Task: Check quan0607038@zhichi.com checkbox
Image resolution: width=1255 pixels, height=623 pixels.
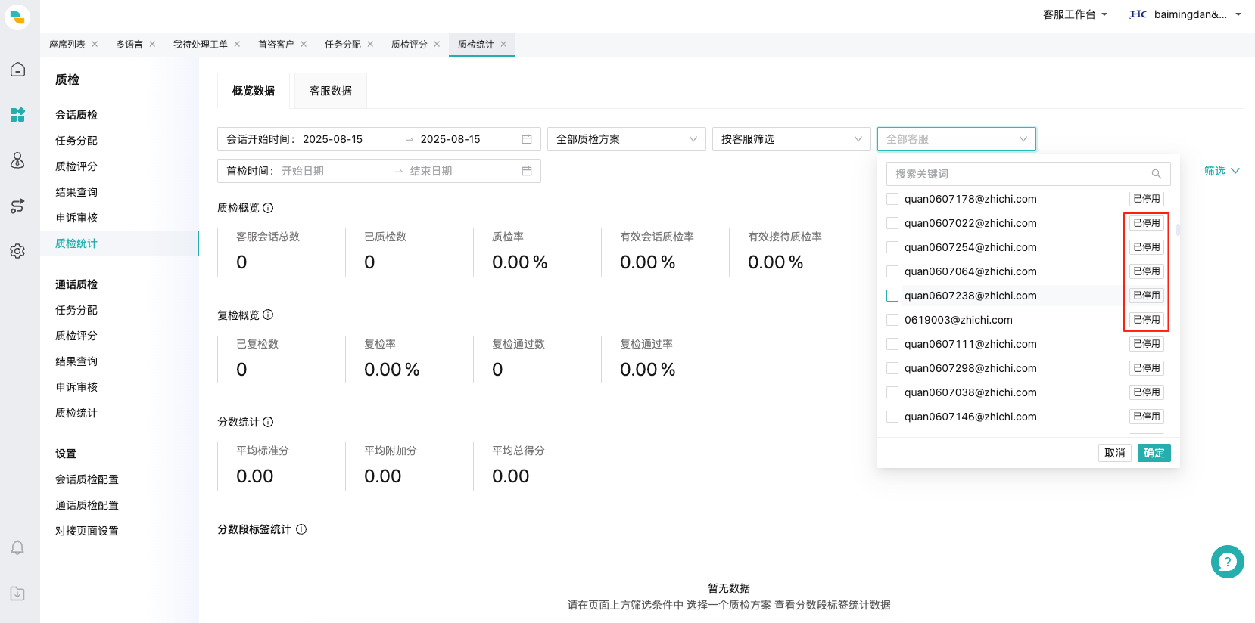Action: coord(892,392)
